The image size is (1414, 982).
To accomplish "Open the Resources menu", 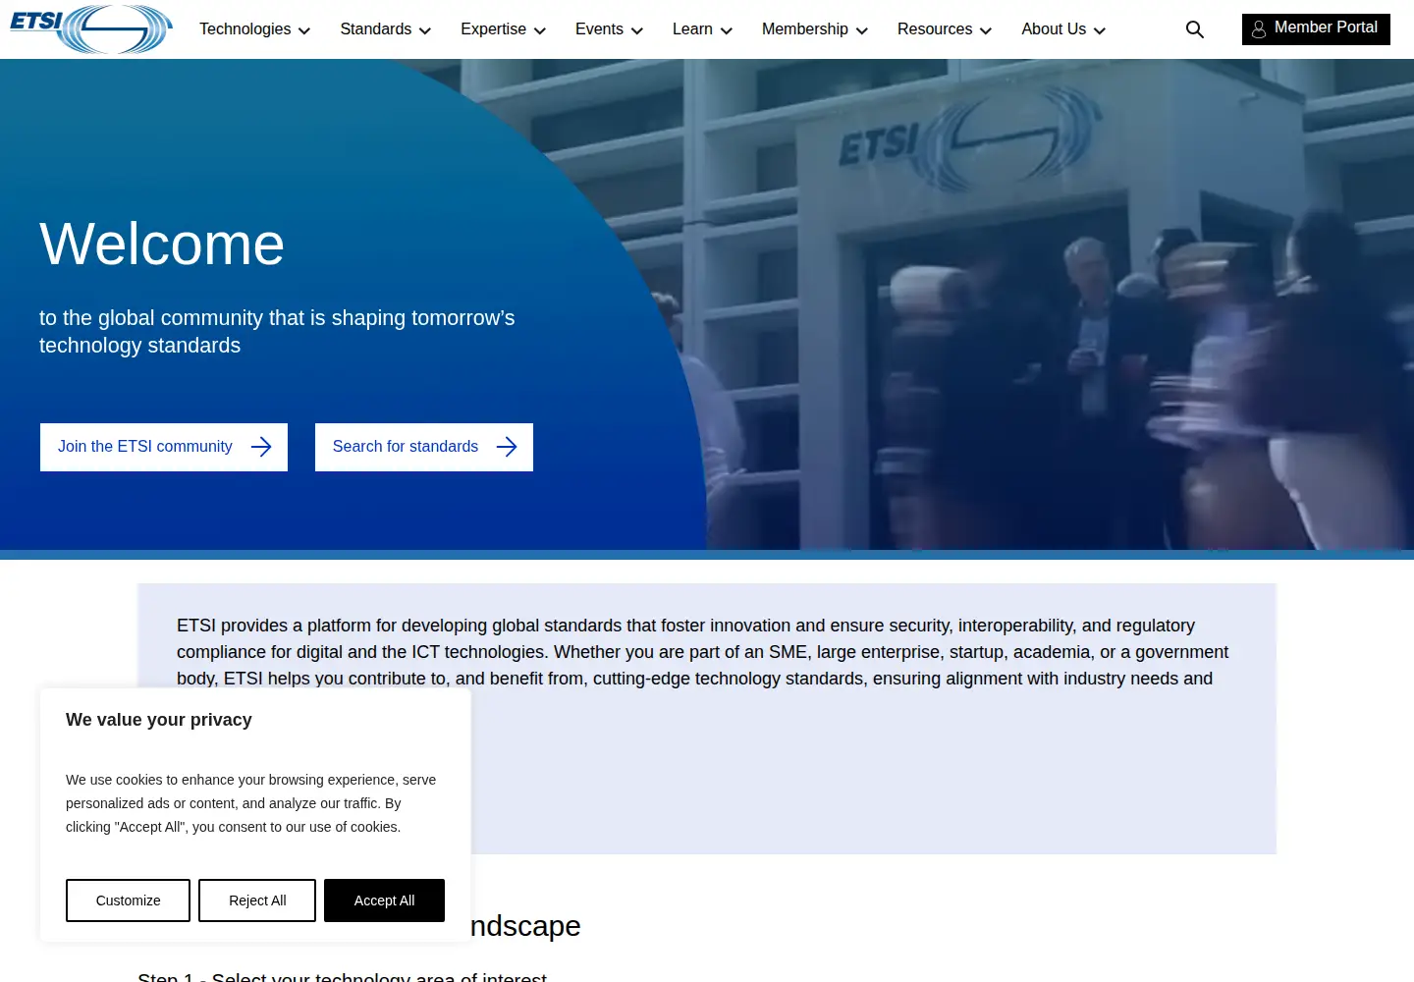I will coord(945,29).
